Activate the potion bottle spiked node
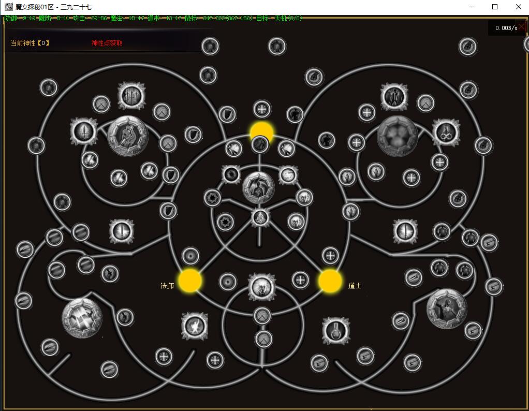Viewport: 529px width, 411px height. (x=335, y=330)
